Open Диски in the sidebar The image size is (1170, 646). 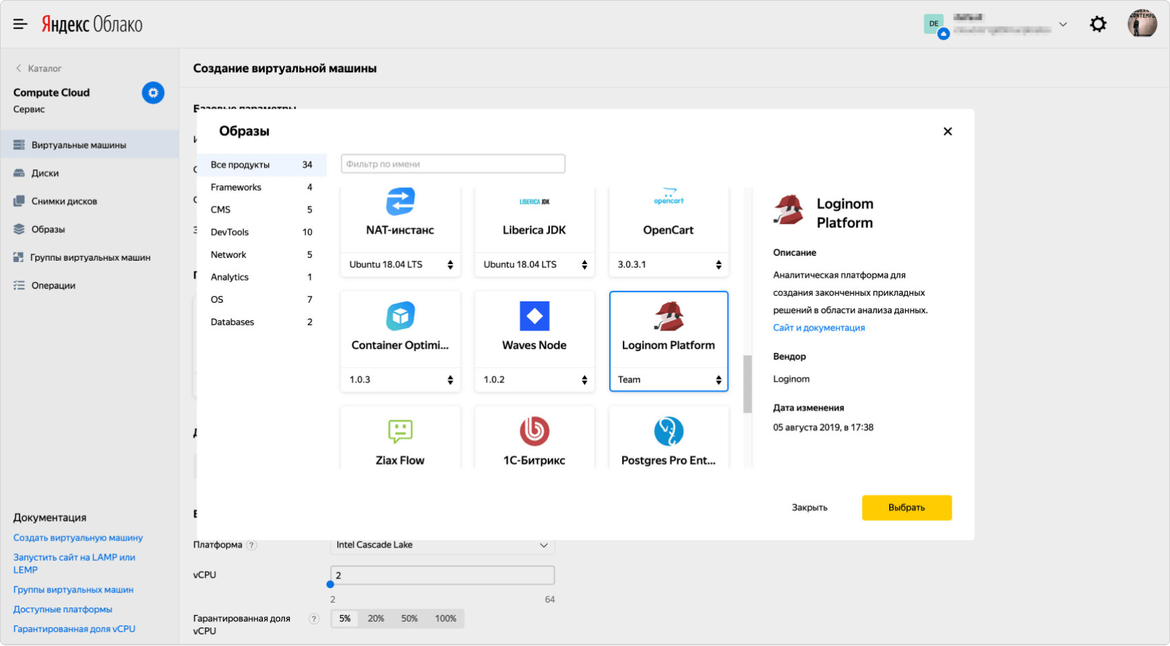[x=45, y=173]
